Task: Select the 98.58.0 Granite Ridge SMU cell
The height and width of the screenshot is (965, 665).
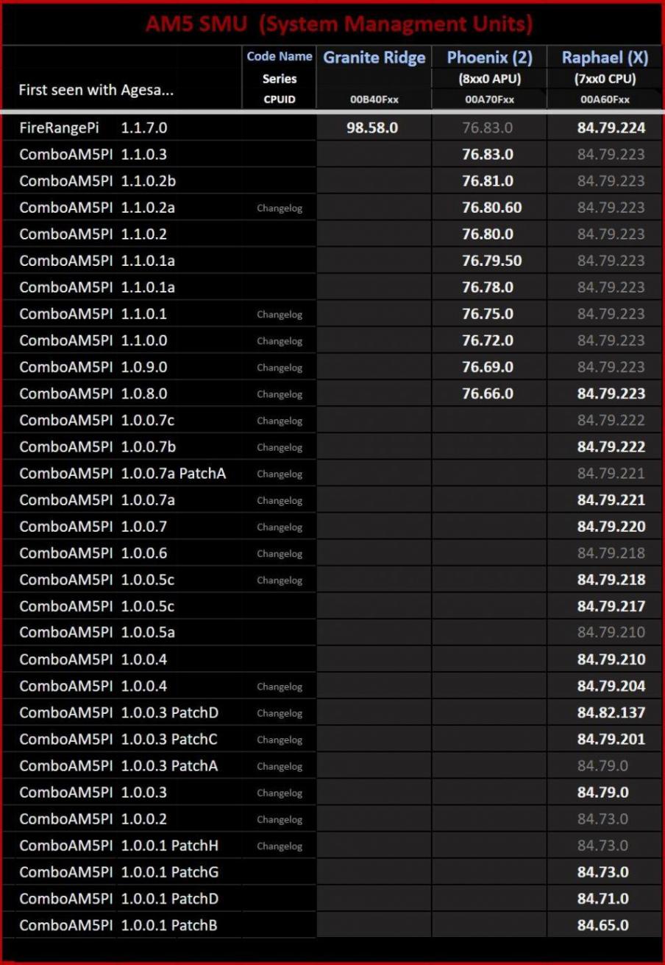Action: pos(372,128)
